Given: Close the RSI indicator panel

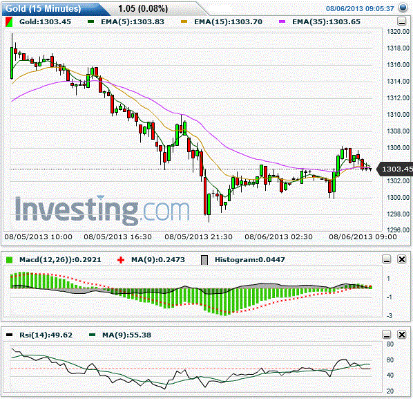Looking at the screenshot, I should click(402, 335).
